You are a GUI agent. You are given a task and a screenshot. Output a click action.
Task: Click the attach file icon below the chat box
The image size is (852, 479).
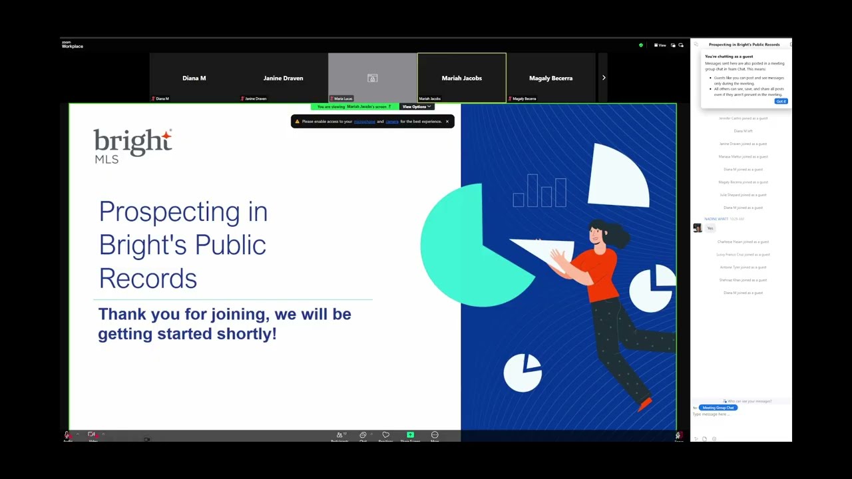coord(706,438)
